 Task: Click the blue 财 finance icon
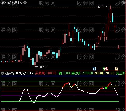(94, 69)
